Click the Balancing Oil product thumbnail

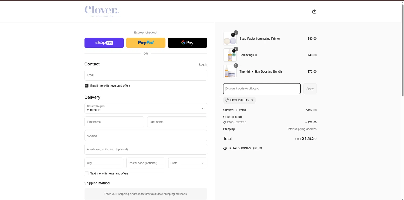(230, 55)
